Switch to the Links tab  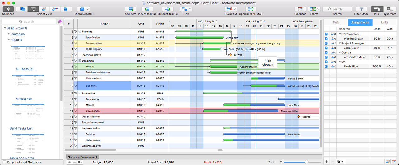tap(384, 22)
